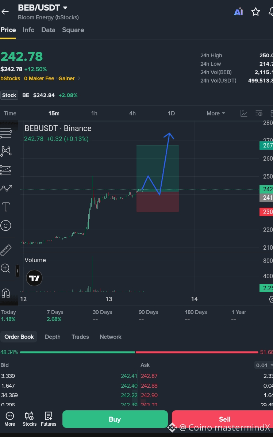Viewport: 273px width, 437px height.
Task: Tap the bid price 242.41
Action: pos(129,376)
